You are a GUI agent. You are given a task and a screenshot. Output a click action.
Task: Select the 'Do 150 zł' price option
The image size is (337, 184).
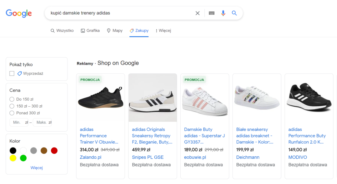tap(12, 99)
